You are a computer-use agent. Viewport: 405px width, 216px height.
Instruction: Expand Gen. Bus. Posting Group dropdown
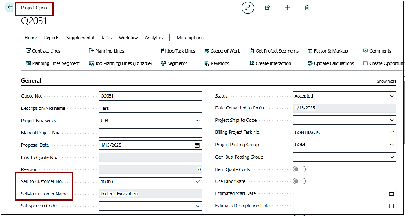tap(392, 157)
